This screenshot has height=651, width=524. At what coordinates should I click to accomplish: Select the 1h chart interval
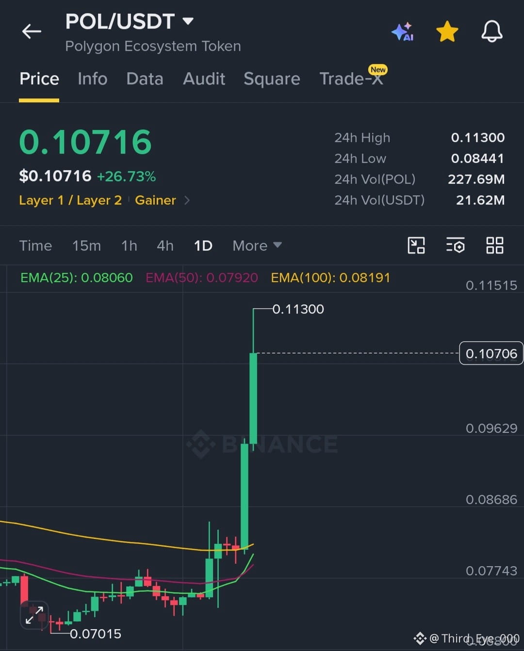129,246
